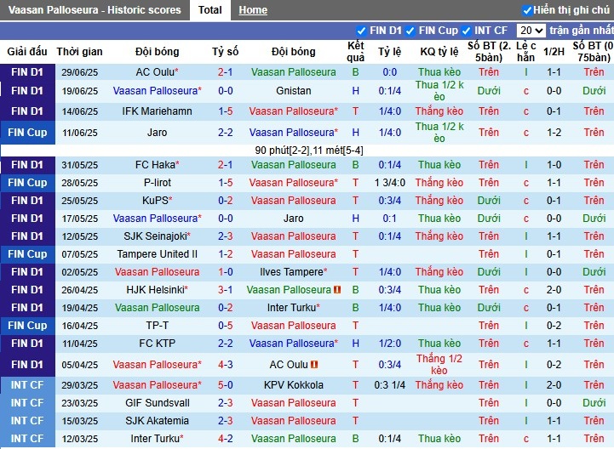This screenshot has height=449, width=614.
Task: Click the Giải đấu column header
Action: click(x=27, y=52)
